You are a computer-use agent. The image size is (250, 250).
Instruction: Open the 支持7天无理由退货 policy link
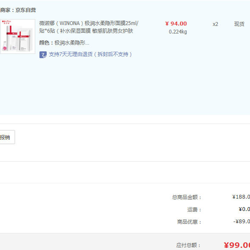point(90,54)
